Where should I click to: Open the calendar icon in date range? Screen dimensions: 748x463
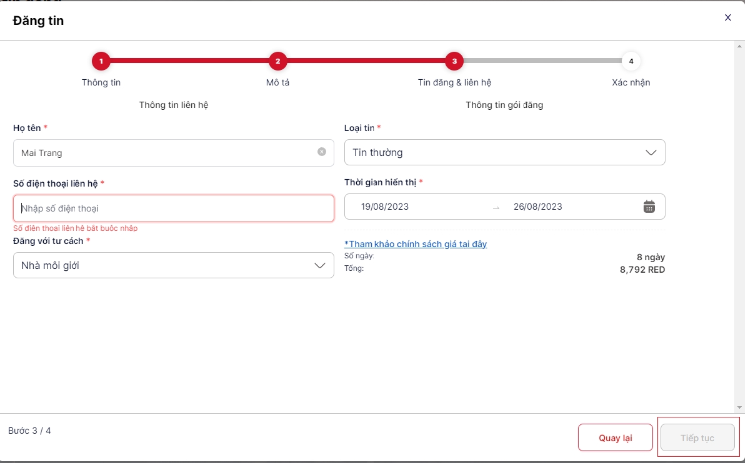(649, 207)
